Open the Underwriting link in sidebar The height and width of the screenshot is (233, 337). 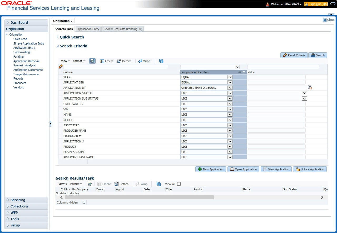pyautogui.click(x=22, y=52)
